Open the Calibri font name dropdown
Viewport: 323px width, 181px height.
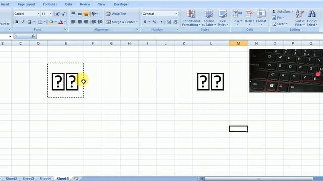[x=38, y=14]
